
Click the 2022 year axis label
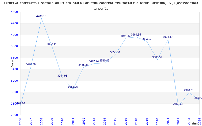[179, 121]
